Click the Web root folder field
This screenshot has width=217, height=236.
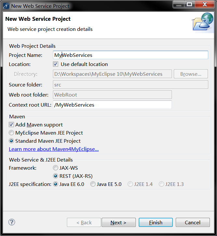[x=112, y=95]
